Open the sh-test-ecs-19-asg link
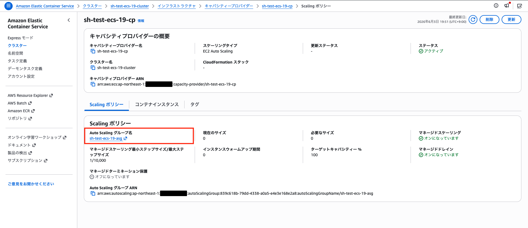Viewport: 528px width, 228px height. tap(108, 138)
